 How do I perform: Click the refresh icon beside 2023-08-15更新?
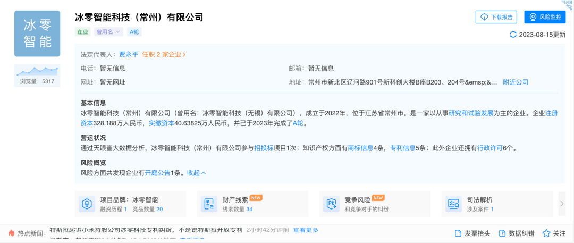(x=513, y=35)
